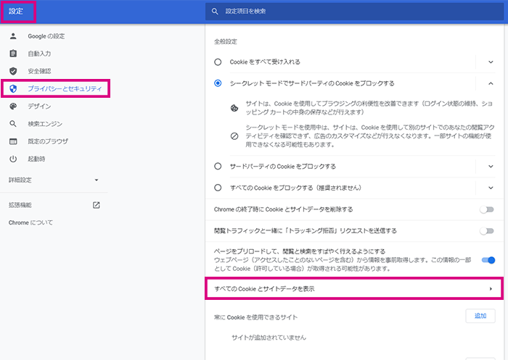
Task: Click the palette icon for デザイン
Action: tap(13, 106)
